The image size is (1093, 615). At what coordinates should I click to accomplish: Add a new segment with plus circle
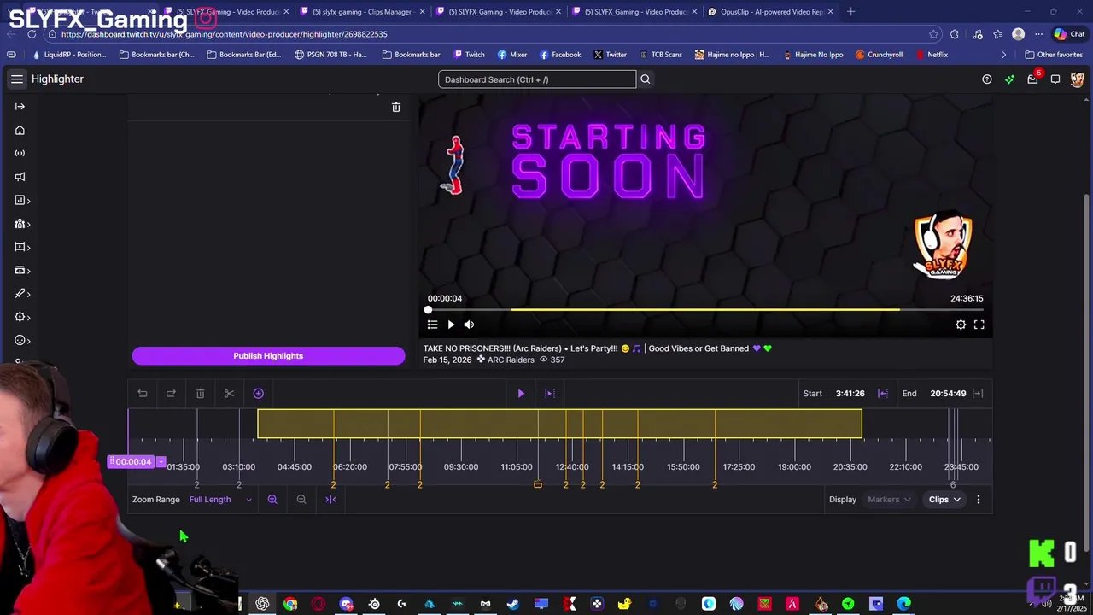(x=258, y=394)
